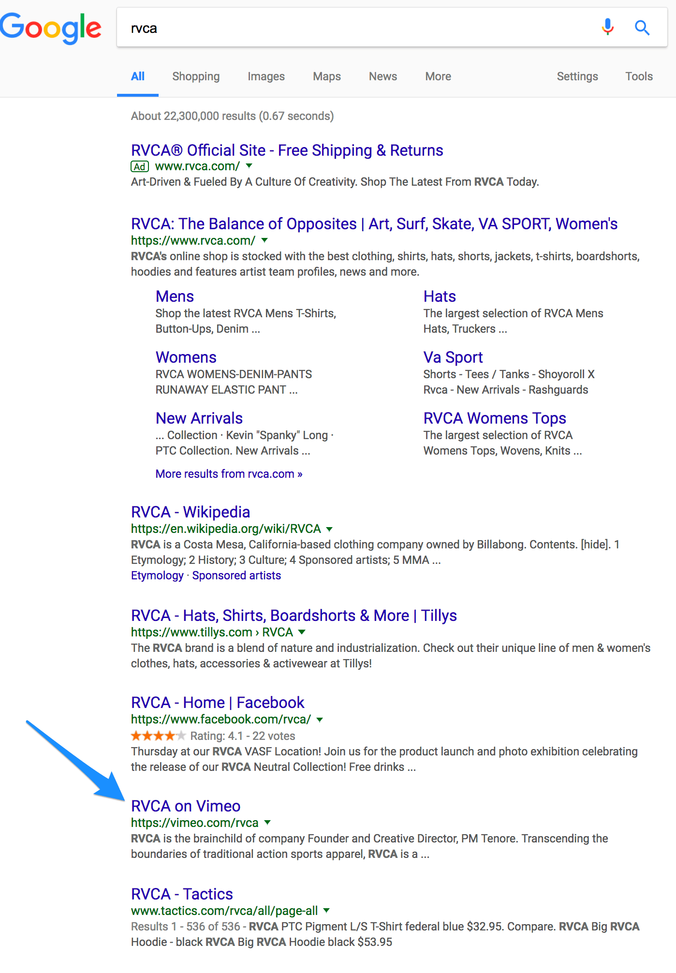The height and width of the screenshot is (973, 676).
Task: Expand dropdown arrow beside facebook.com/rvca URL
Action: pos(320,720)
